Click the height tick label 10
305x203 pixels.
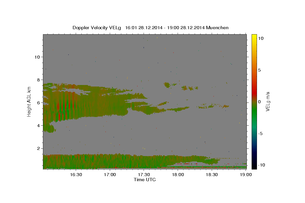pyautogui.click(x=38, y=57)
